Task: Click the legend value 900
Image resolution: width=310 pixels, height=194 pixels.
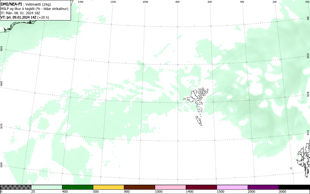Action: (127, 192)
